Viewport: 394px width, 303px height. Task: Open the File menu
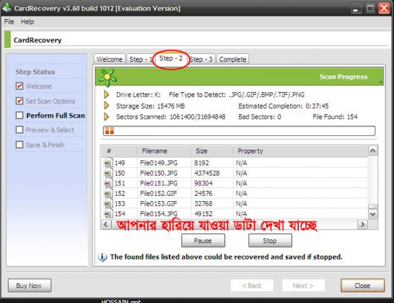[x=9, y=22]
